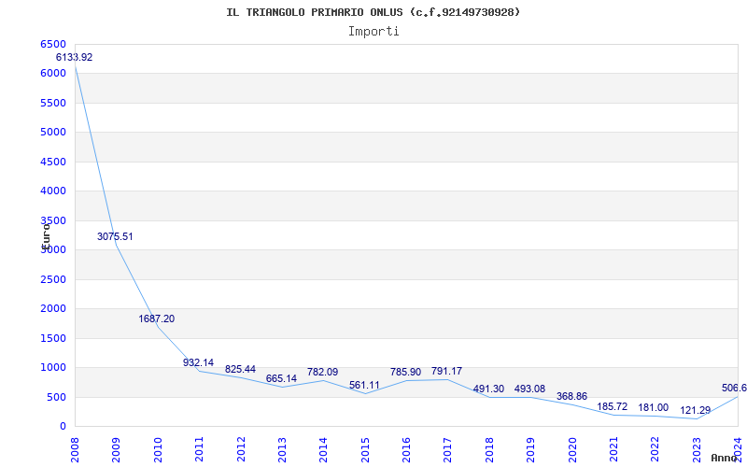
Task: Select the data label 665.14
Action: tap(281, 379)
